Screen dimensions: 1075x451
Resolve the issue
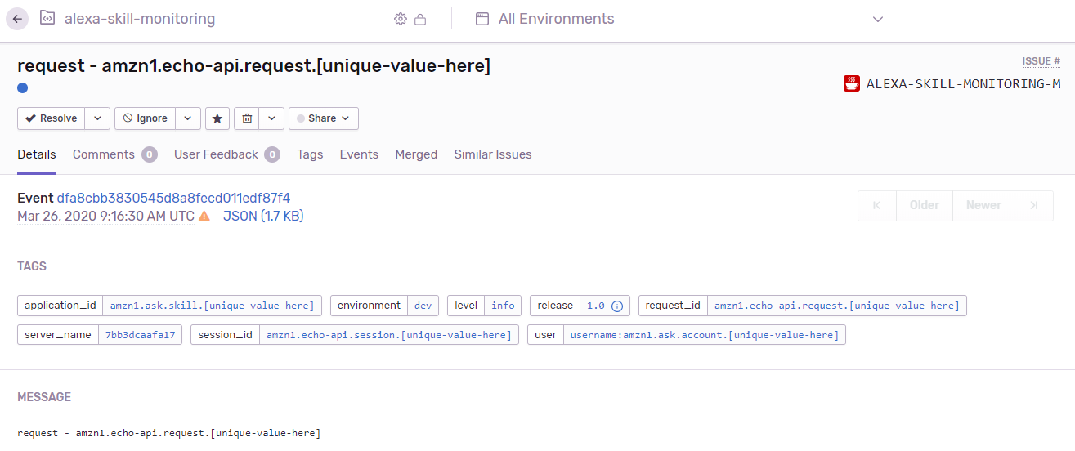click(52, 118)
